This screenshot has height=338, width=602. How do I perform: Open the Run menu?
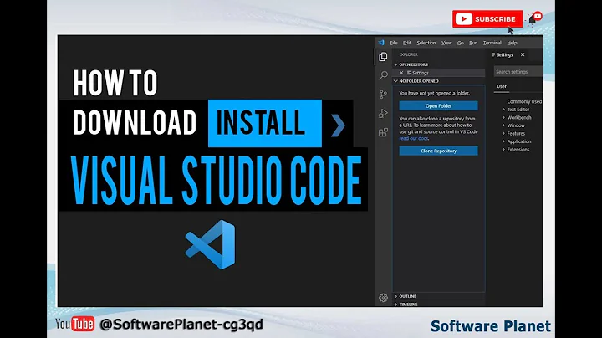473,43
